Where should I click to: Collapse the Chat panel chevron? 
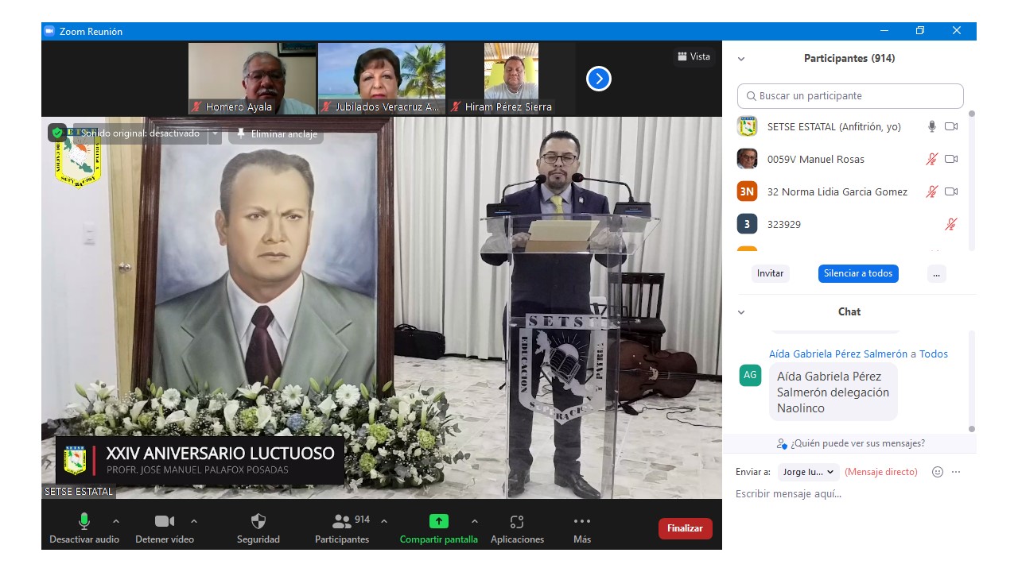(741, 312)
